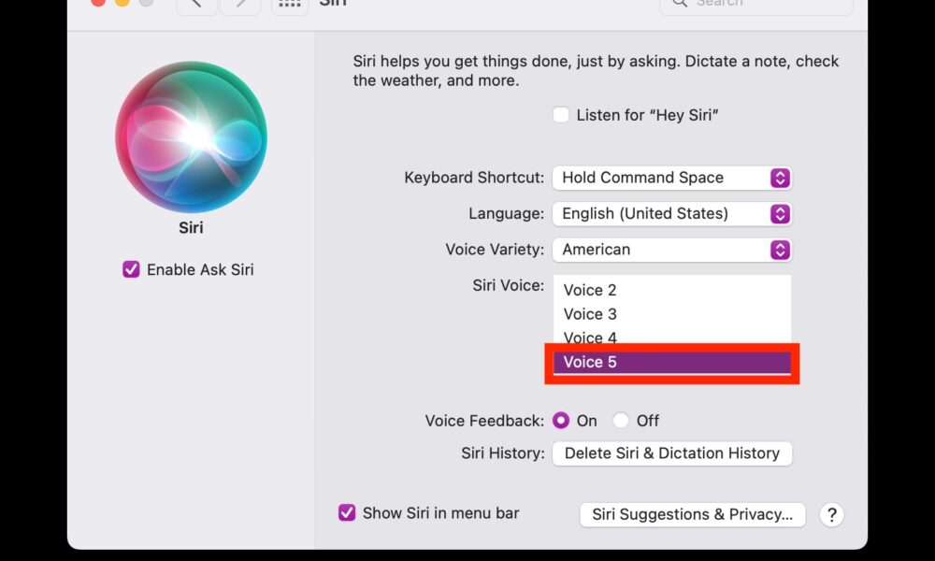Open the Keyboard Shortcut dropdown
Image resolution: width=935 pixels, height=561 pixels.
(x=672, y=178)
